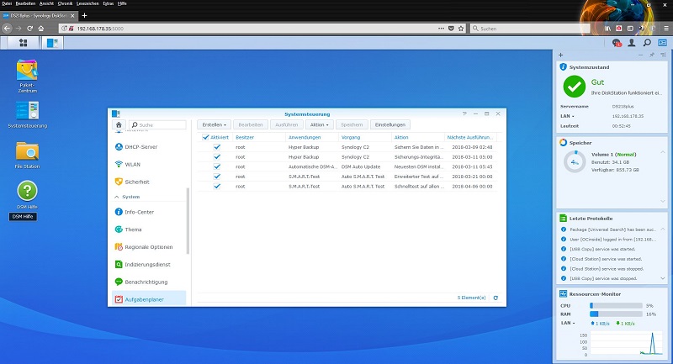Focus the browser Suchen field
The height and width of the screenshot is (364, 673).
(531, 29)
